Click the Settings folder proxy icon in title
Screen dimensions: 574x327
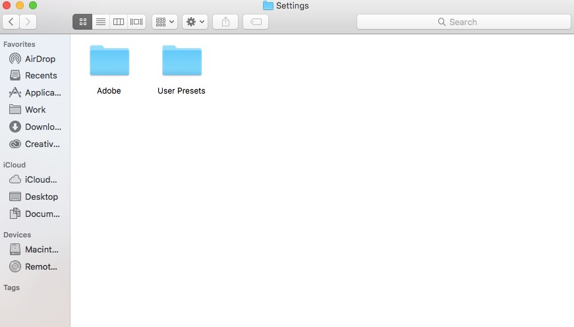[x=268, y=5]
